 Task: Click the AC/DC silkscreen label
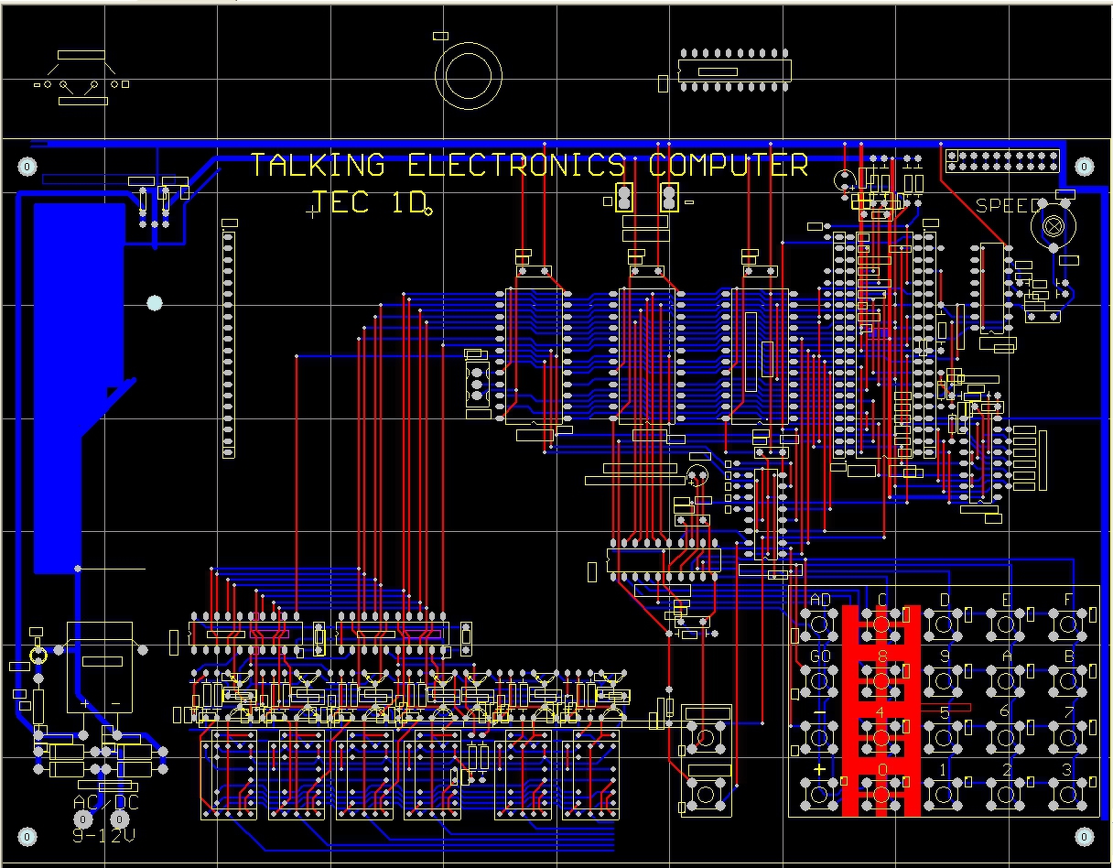[106, 802]
